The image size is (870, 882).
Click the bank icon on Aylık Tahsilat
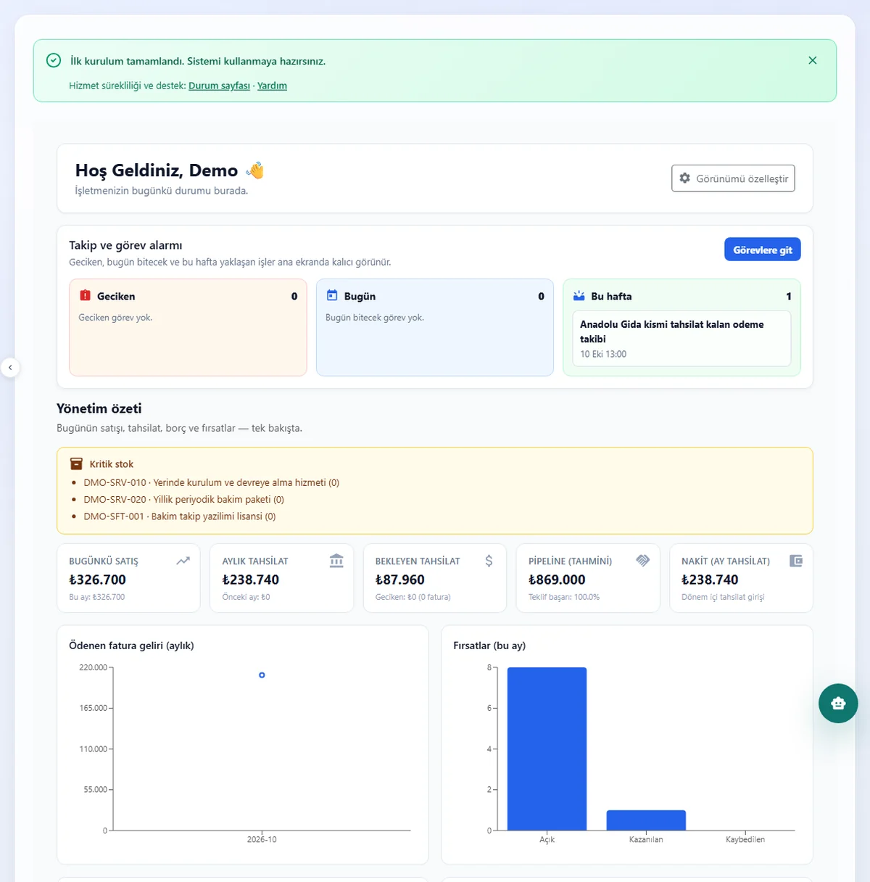tap(336, 561)
